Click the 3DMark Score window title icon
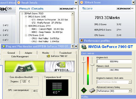The width and height of the screenshot is (136, 99). (x=82, y=2)
